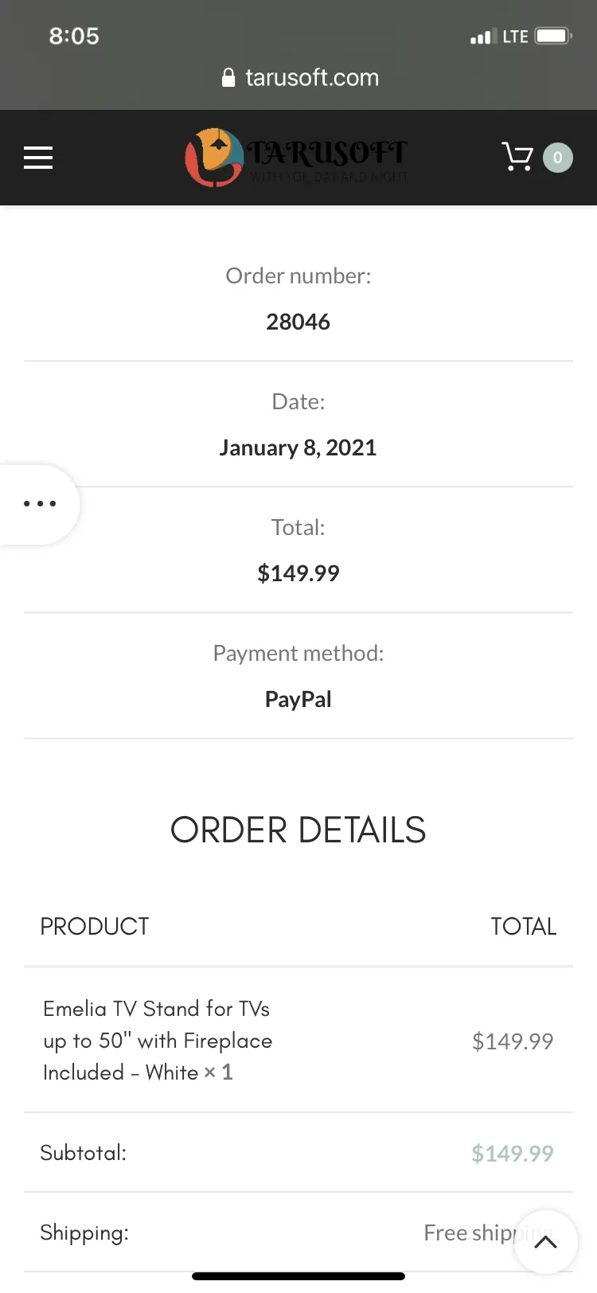Tap the lock icon in address bar
Viewport: 597px width, 1293px height.
pyautogui.click(x=228, y=77)
